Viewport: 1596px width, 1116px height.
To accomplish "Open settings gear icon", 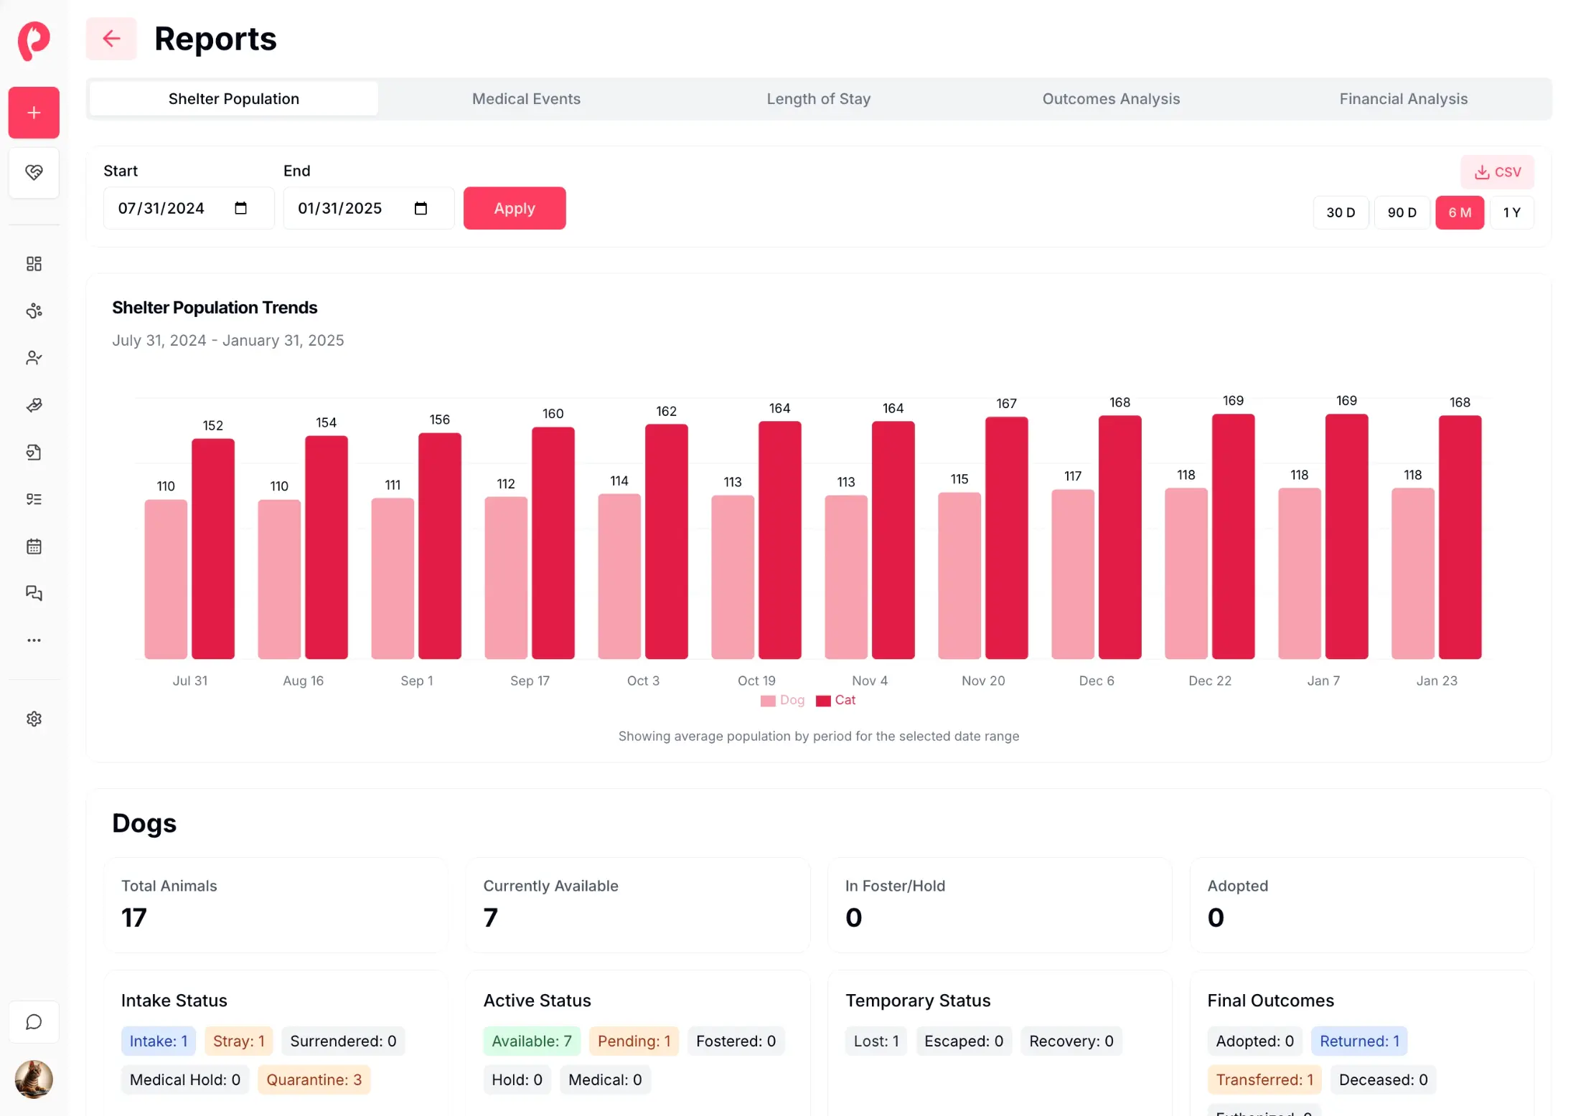I will (x=34, y=719).
